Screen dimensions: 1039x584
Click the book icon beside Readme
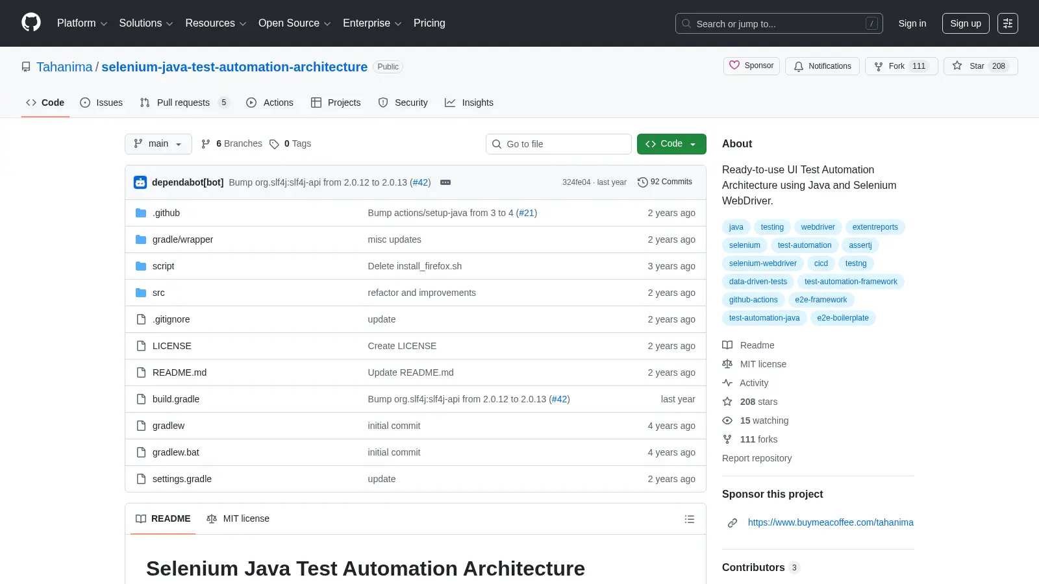click(727, 345)
